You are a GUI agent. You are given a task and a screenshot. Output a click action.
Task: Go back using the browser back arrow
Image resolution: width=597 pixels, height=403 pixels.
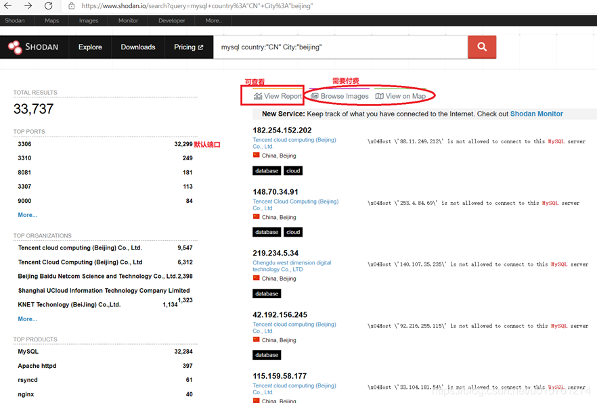[7, 5]
